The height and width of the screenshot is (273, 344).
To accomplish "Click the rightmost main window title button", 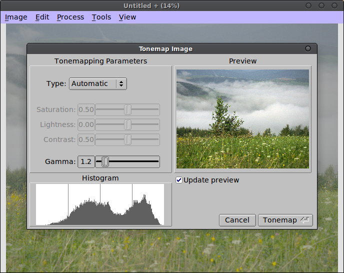I will [x=334, y=5].
